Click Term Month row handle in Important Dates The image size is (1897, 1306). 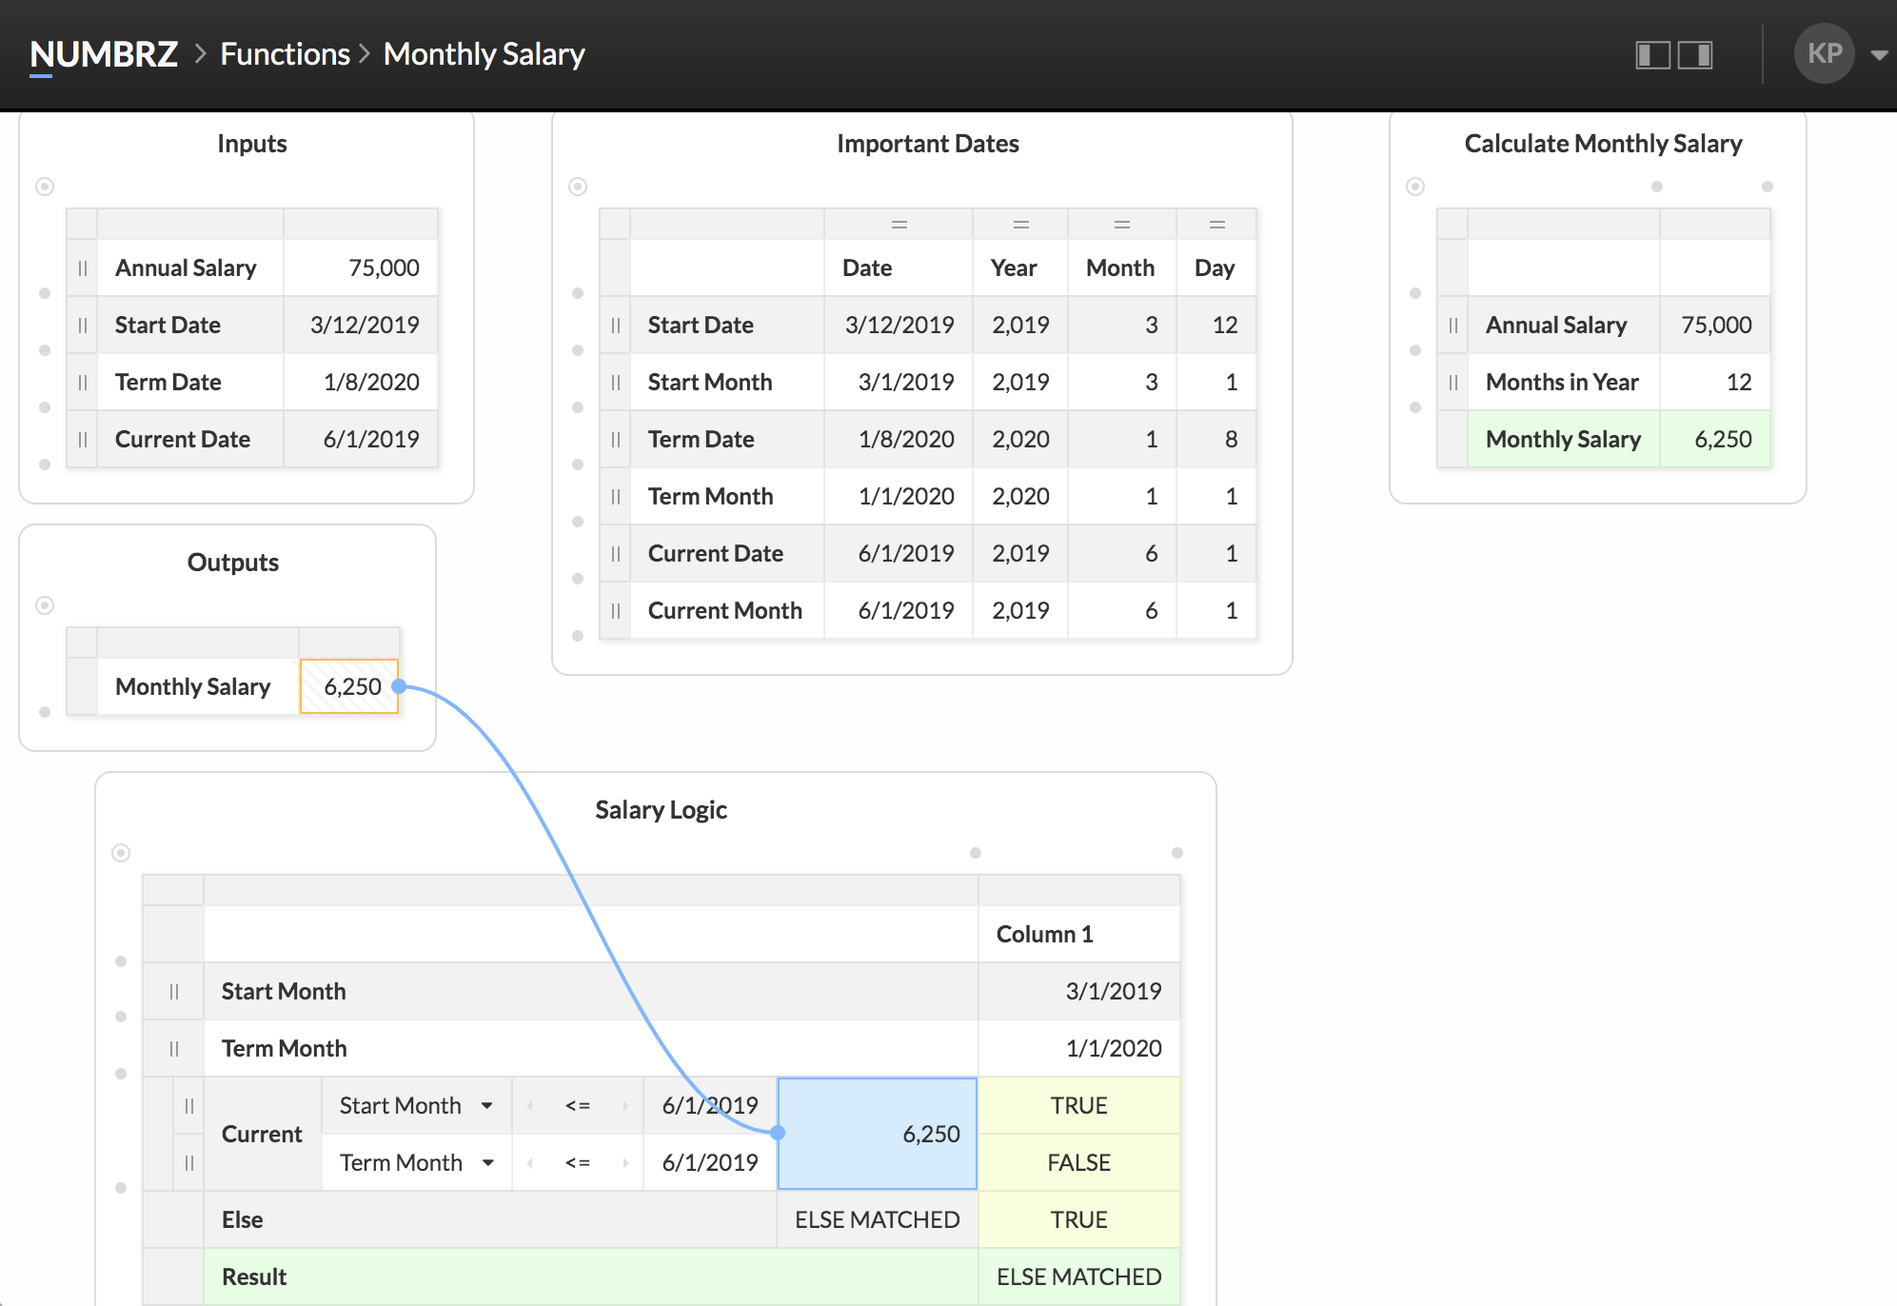point(616,496)
